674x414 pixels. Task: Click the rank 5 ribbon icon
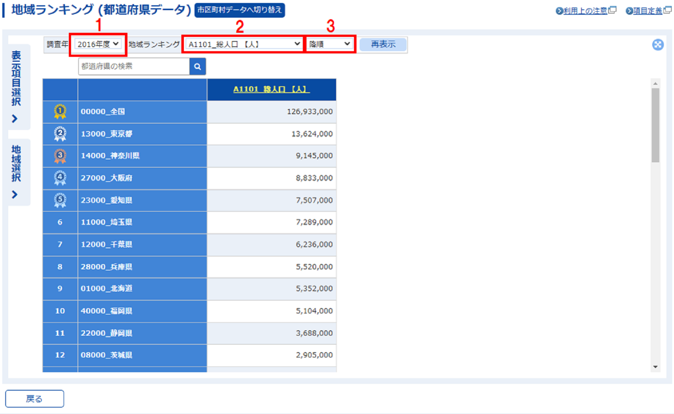coord(60,200)
